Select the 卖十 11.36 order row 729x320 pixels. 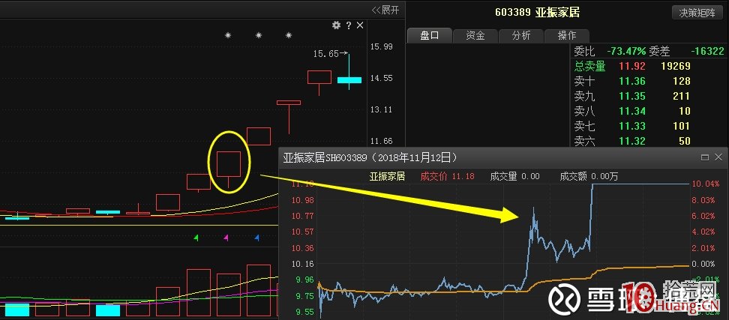tap(632, 81)
